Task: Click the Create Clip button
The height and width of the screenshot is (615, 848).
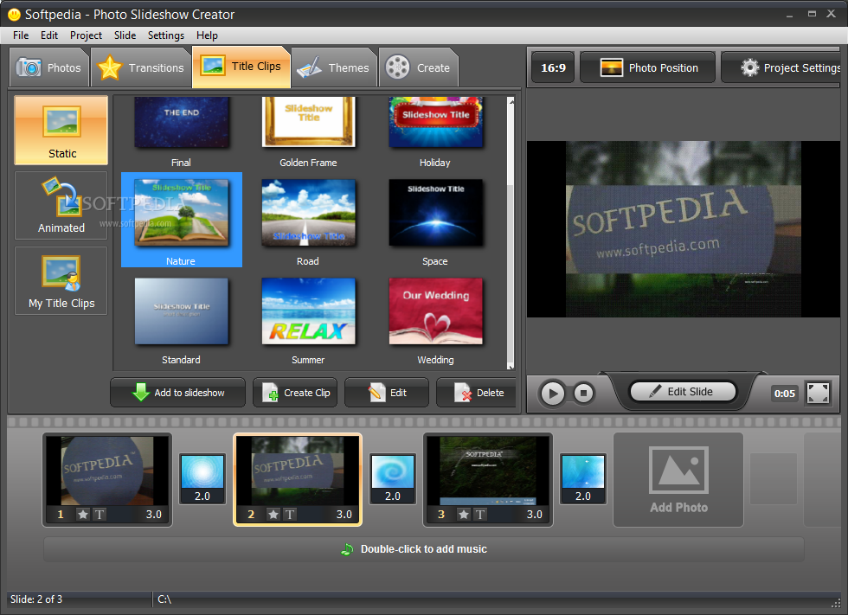Action: pyautogui.click(x=295, y=393)
